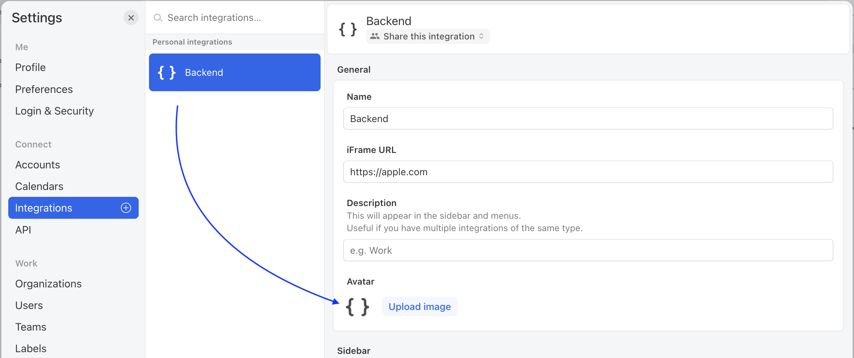Focus the Name input containing Backend

[x=588, y=118]
